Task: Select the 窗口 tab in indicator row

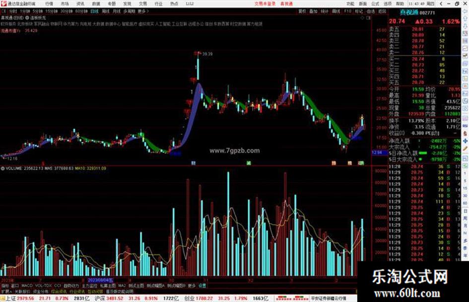Action: click(15, 286)
